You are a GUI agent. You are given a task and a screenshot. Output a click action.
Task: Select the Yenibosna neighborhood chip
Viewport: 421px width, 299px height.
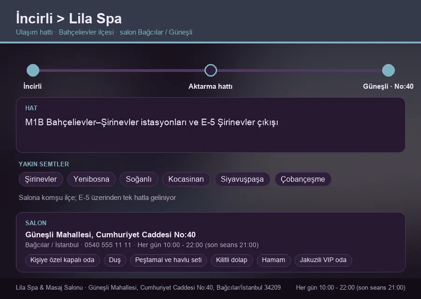tap(91, 179)
